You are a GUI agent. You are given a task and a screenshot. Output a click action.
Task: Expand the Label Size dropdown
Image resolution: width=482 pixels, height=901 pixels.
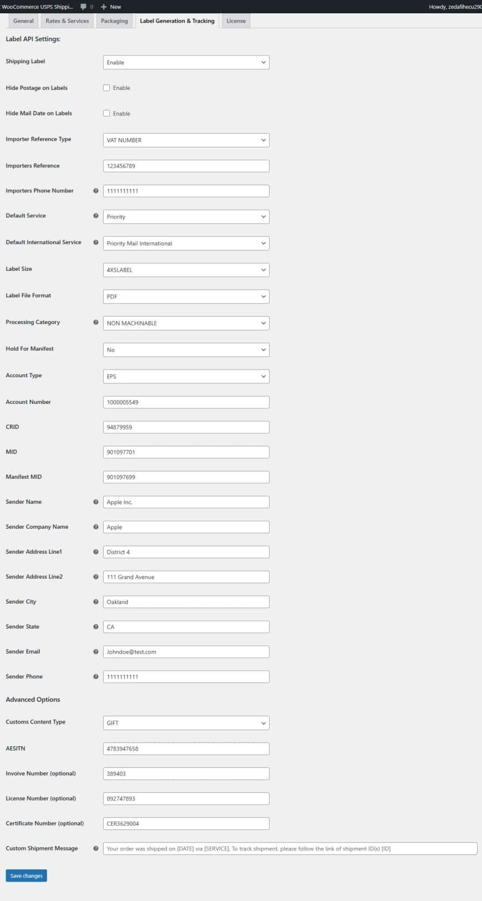(186, 270)
